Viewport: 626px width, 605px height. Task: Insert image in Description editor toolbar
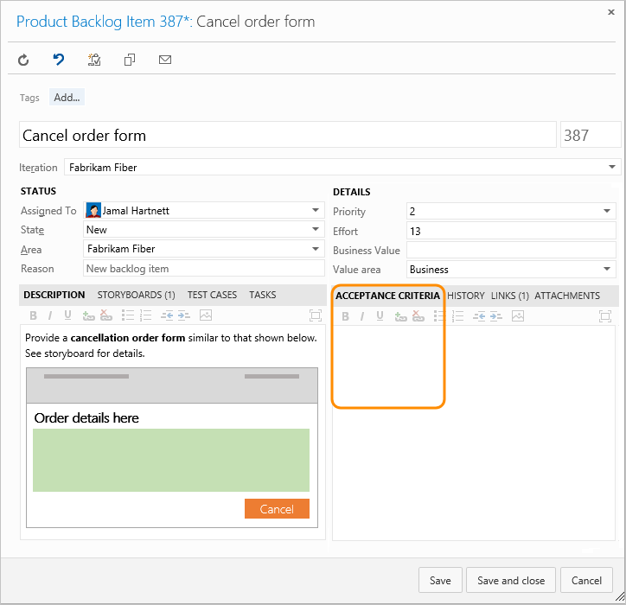[x=205, y=315]
